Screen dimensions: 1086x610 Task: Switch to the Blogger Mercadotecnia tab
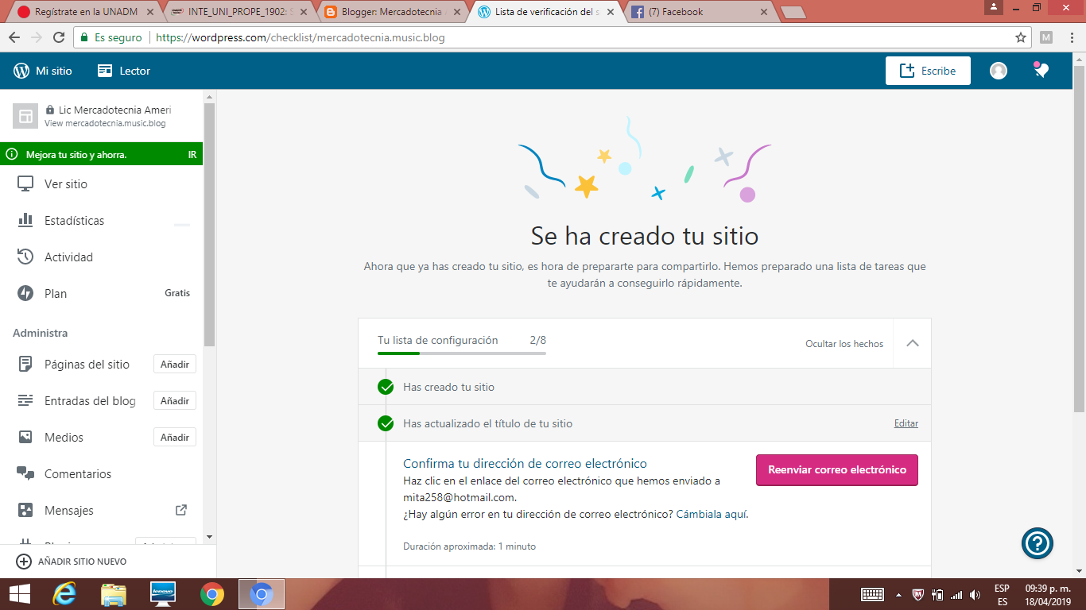coord(388,12)
